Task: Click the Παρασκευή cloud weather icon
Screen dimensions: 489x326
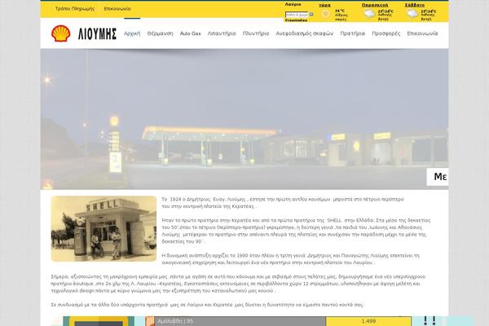Action: pos(369,14)
